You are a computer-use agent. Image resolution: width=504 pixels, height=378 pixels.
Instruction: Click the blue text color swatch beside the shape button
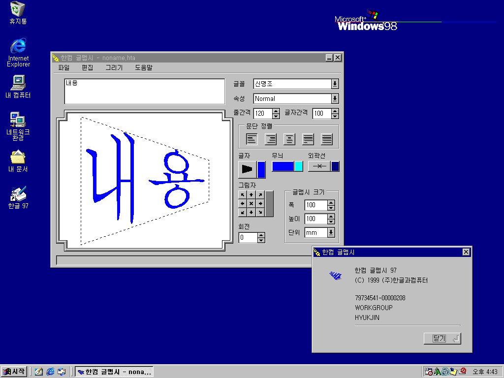[x=261, y=169]
